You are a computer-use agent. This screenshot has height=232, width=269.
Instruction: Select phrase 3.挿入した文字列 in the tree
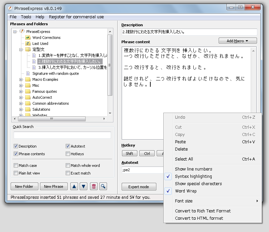[x=73, y=67]
